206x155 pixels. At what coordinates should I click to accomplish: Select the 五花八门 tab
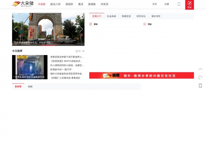coord(97,16)
